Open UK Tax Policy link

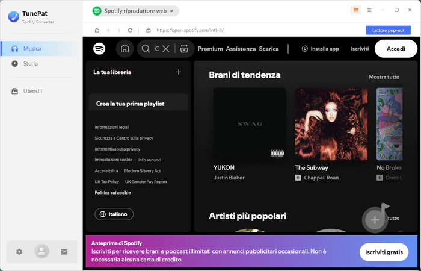(107, 182)
